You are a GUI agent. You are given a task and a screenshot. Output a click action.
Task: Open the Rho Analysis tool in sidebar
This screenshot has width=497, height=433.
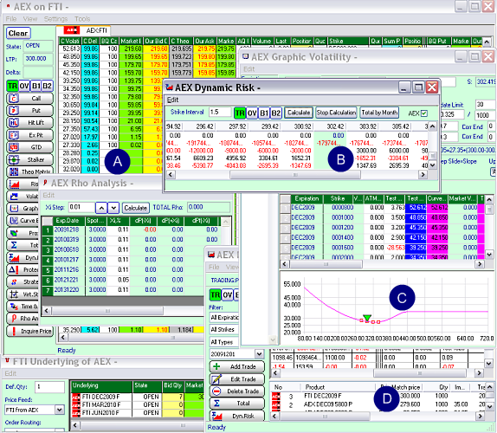23,319
